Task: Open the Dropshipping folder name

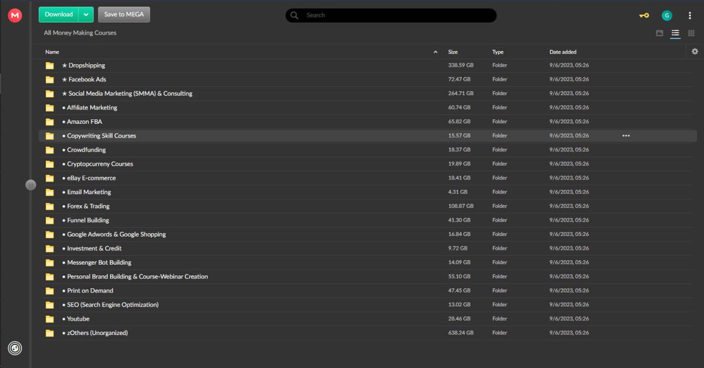Action: 83,65
